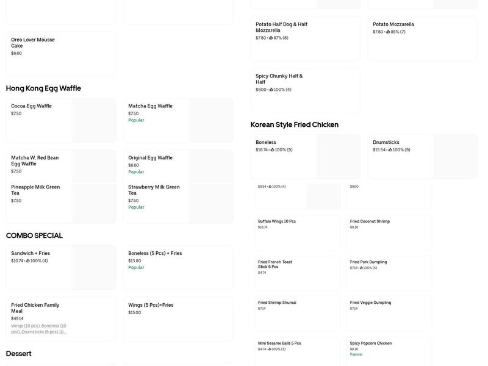This screenshot has height=366, width=488.
Task: Click the Korean Style Fried Chicken heading
Action: point(295,124)
